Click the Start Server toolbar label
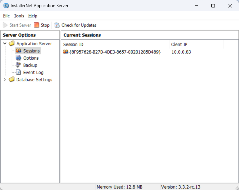Image resolution: width=239 pixels, height=190 pixels. point(20,25)
